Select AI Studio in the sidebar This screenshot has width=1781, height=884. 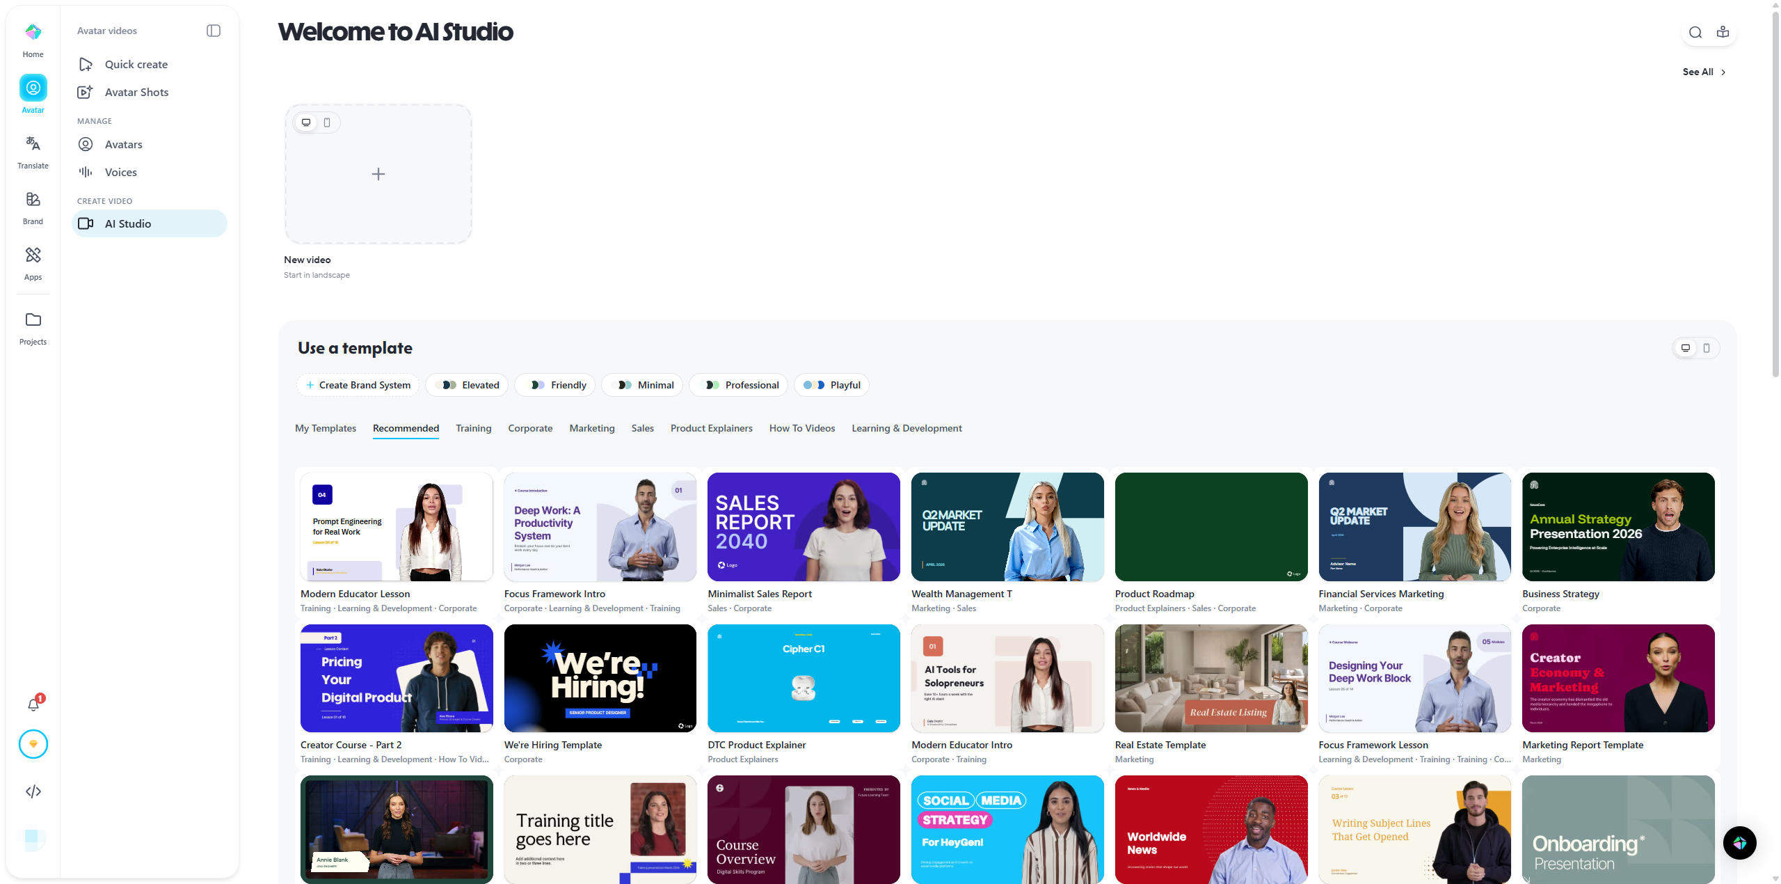click(x=150, y=223)
